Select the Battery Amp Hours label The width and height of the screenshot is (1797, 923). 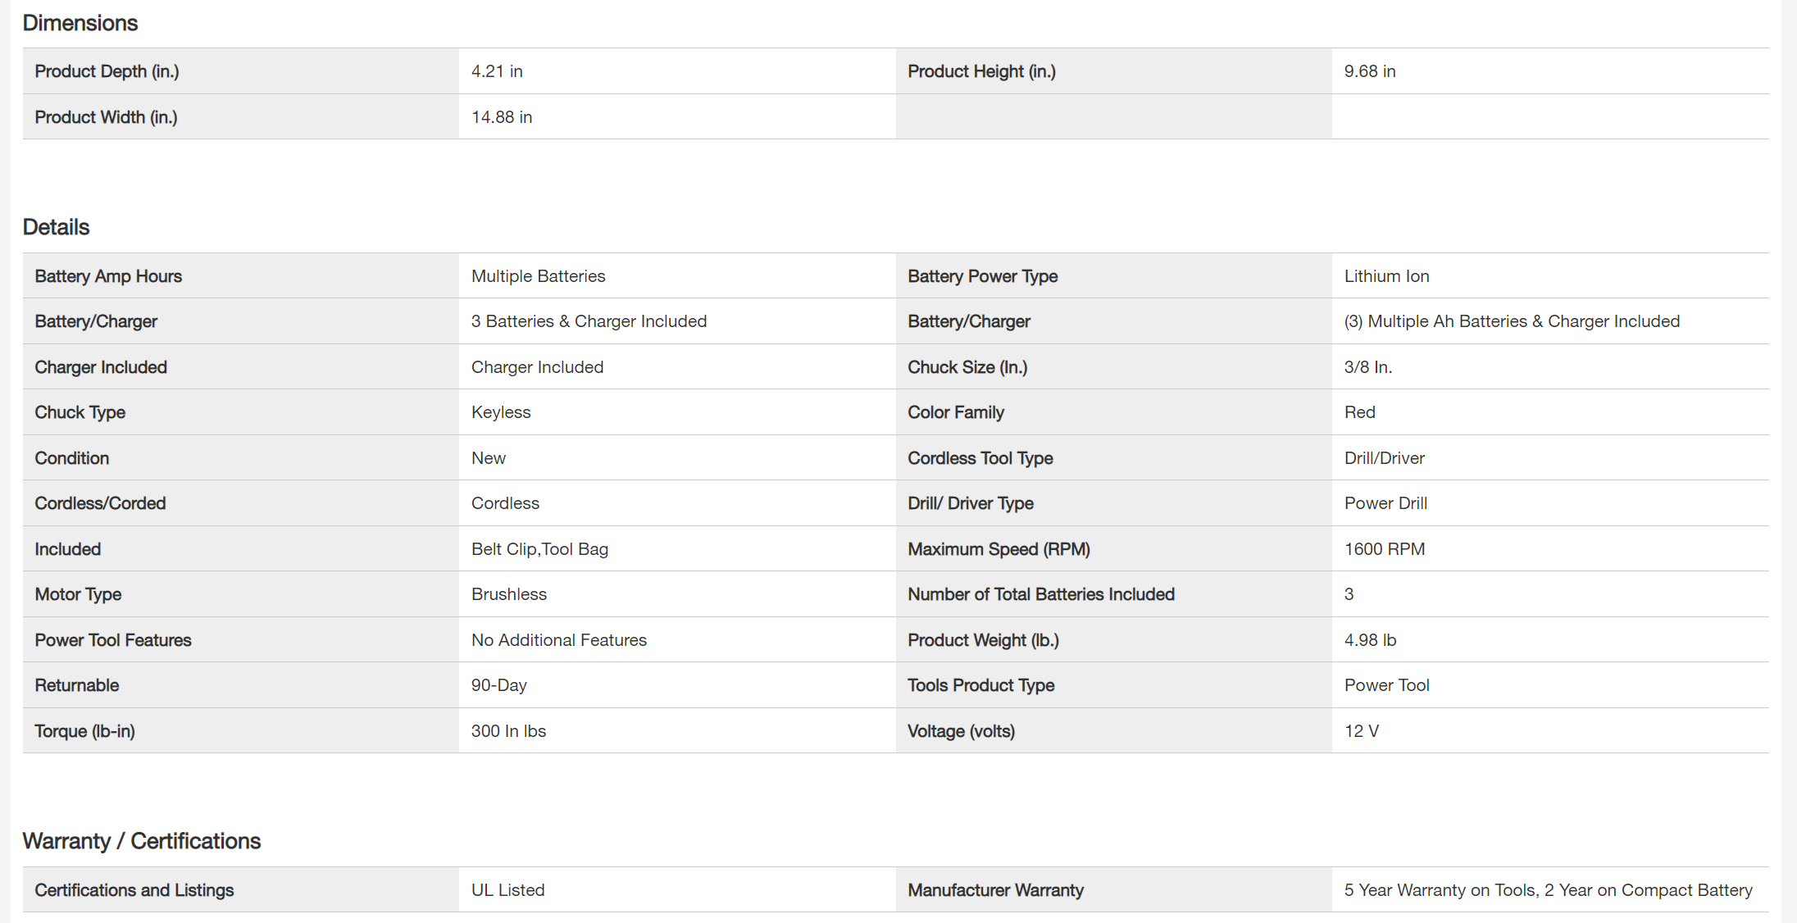(108, 276)
